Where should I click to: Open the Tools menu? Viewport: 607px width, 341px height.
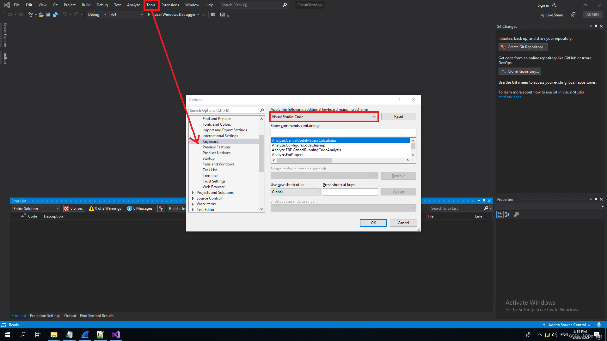[151, 5]
